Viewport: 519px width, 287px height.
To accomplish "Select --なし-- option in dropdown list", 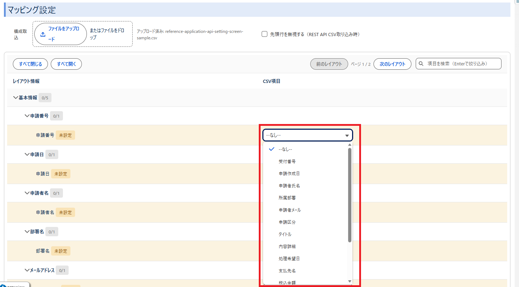I will [306, 149].
